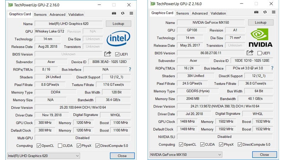
Task: Click the NVIDIA logo image
Action: click(261, 38)
